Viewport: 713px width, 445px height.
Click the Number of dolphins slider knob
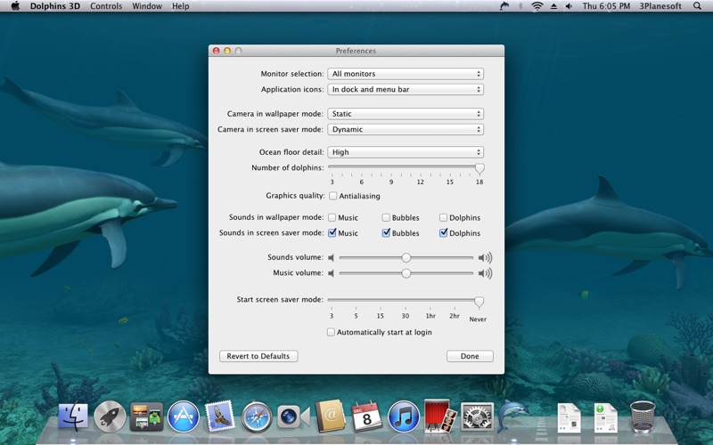pyautogui.click(x=479, y=168)
